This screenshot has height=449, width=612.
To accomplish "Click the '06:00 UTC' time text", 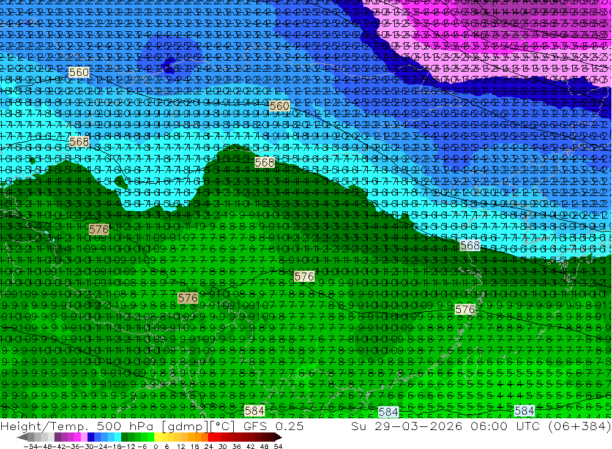I will pyautogui.click(x=506, y=426).
